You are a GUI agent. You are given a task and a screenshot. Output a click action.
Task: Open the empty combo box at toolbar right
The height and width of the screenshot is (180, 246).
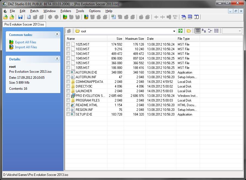(232, 31)
